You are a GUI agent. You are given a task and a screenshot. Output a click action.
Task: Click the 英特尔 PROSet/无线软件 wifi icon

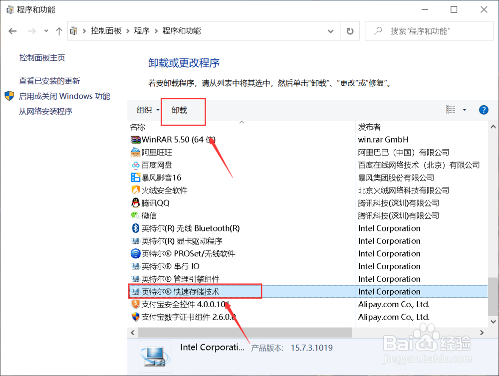[136, 253]
